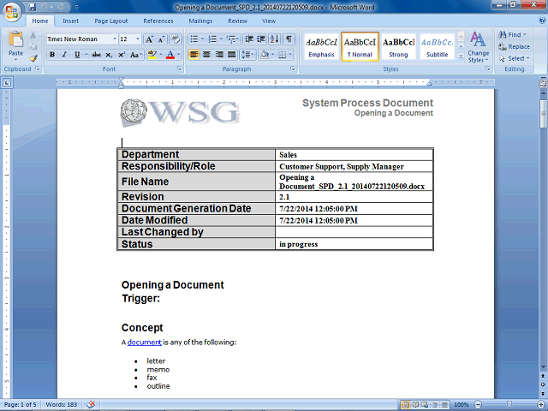Screen dimensions: 548x411
Task: Save the document from Quick Access
Action: 33,7
